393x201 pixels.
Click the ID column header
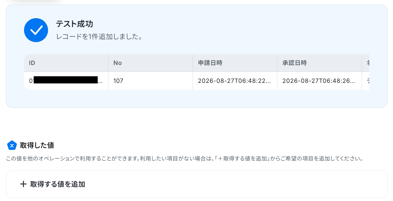66,63
